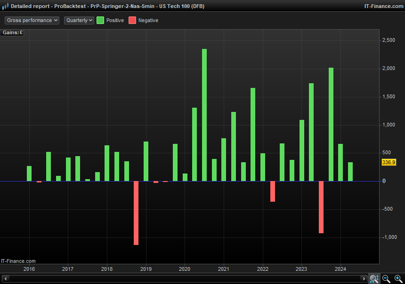Image resolution: width=405 pixels, height=284 pixels.
Task: Click the last green bar in 2024
Action: pos(350,172)
